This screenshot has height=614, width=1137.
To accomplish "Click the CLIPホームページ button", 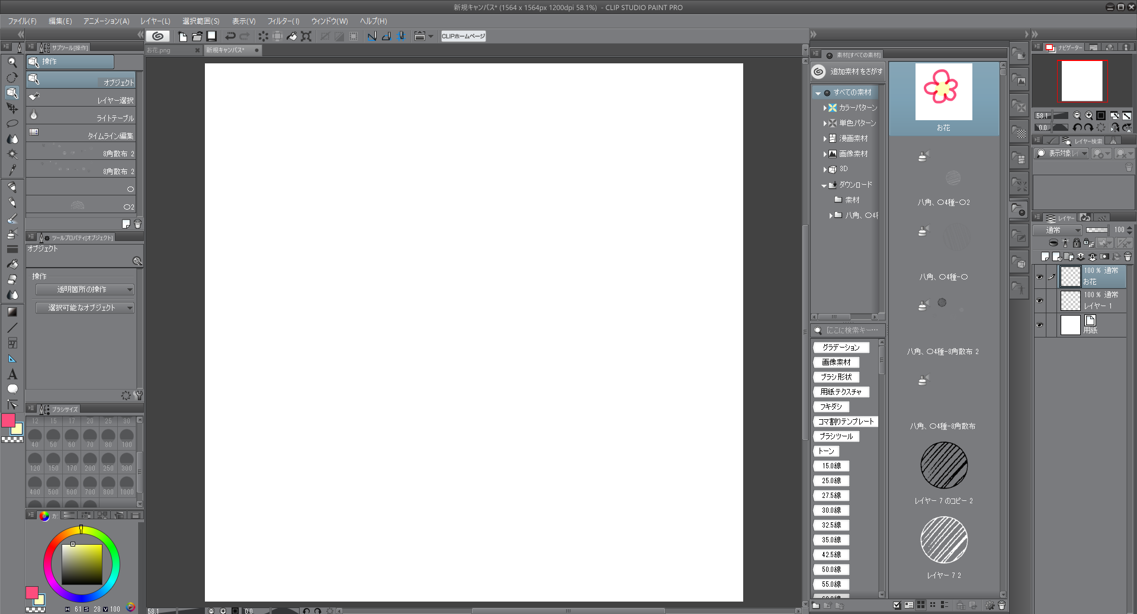I will pos(463,36).
